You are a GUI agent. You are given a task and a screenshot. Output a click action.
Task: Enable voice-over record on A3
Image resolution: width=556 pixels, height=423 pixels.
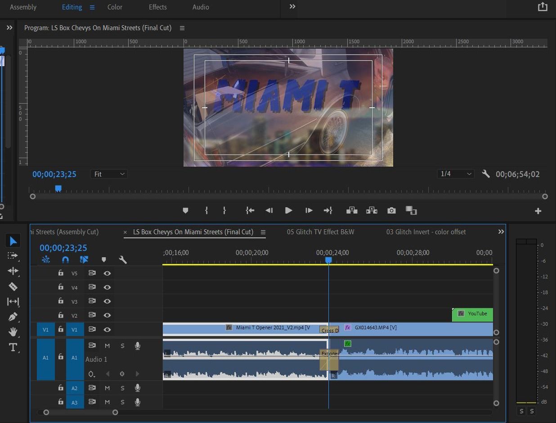(138, 402)
